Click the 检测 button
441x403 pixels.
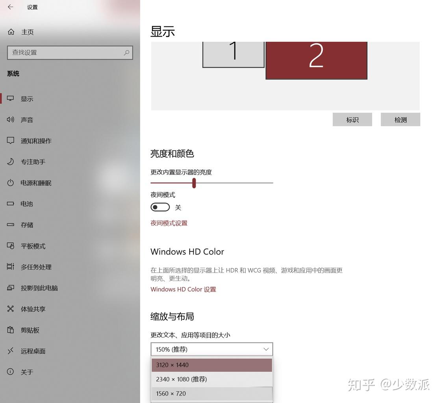(400, 120)
